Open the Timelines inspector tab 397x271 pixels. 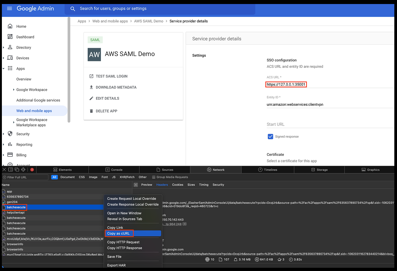268,170
